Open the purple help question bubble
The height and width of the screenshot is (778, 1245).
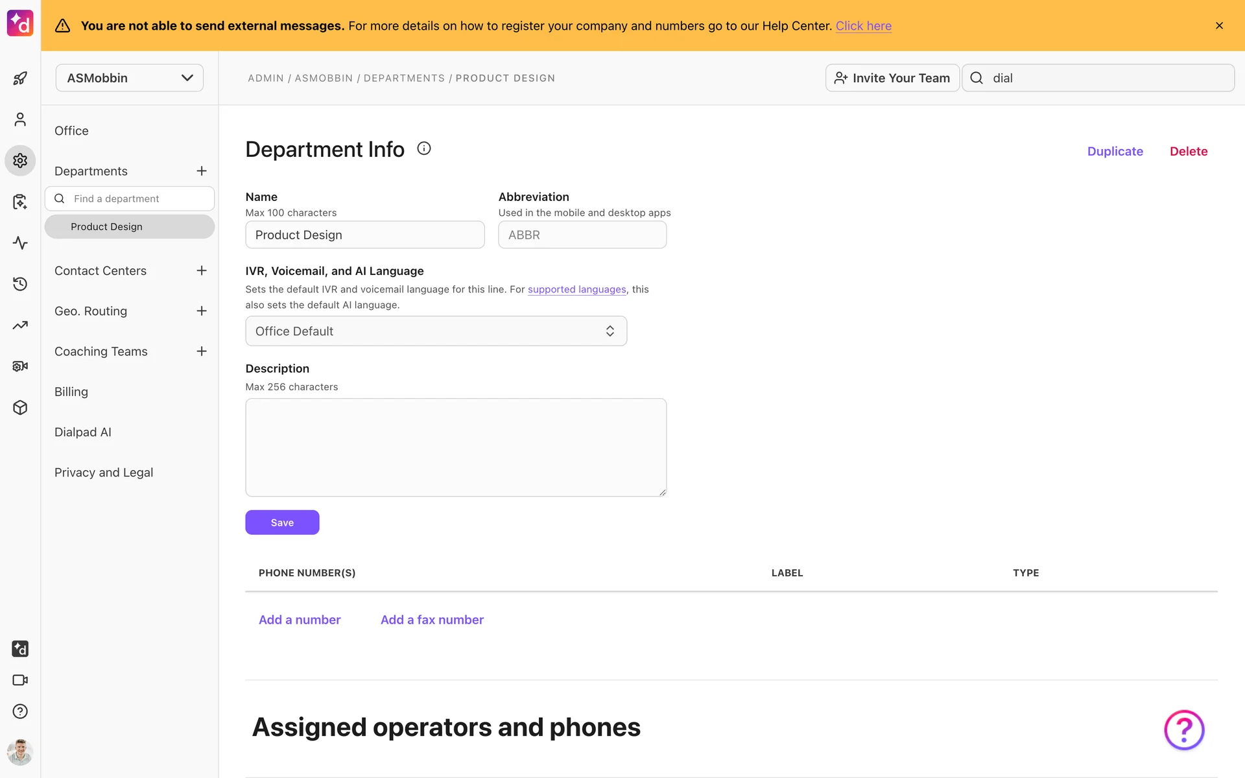(1183, 730)
